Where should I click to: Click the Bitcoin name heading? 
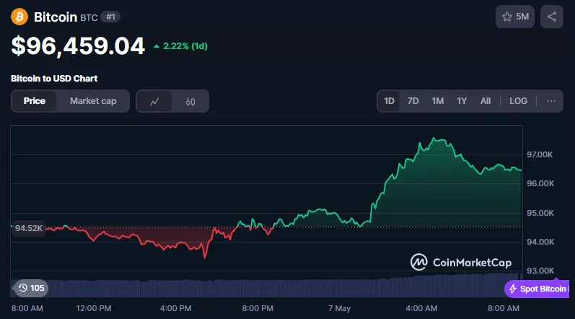click(56, 17)
